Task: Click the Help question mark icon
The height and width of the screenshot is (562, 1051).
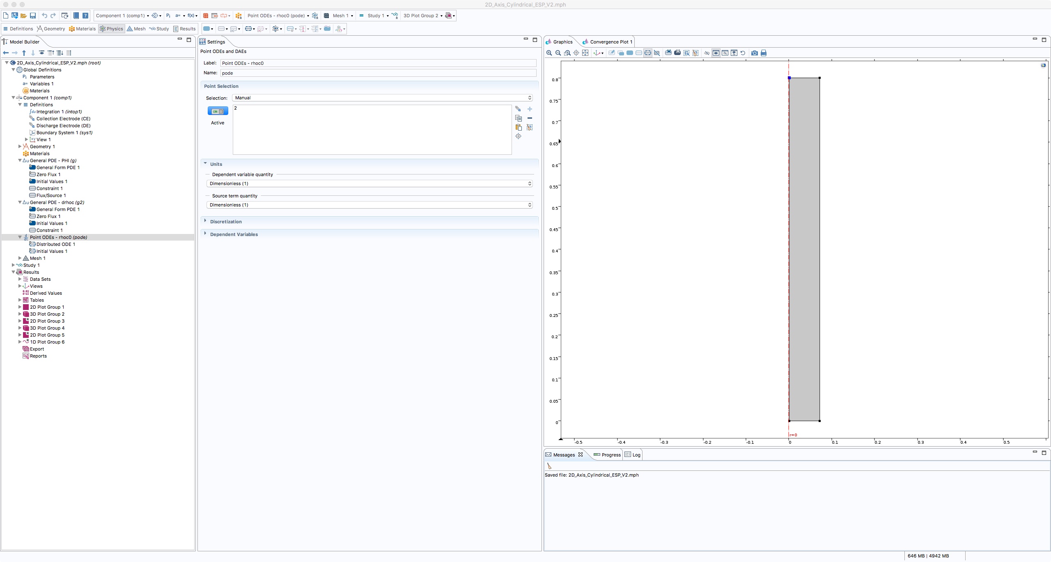Action: click(x=85, y=16)
